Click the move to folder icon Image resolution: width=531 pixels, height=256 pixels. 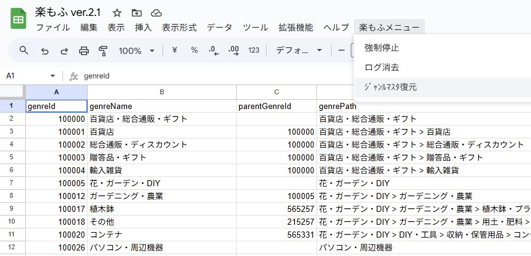[x=136, y=13]
